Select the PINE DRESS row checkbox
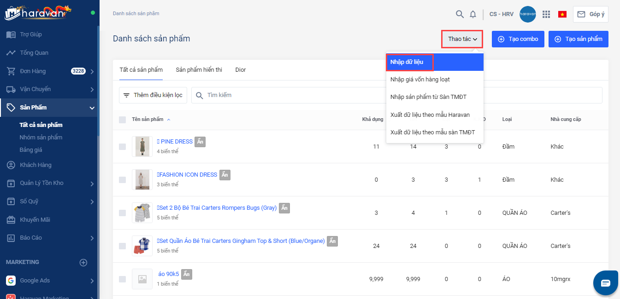 tap(122, 147)
